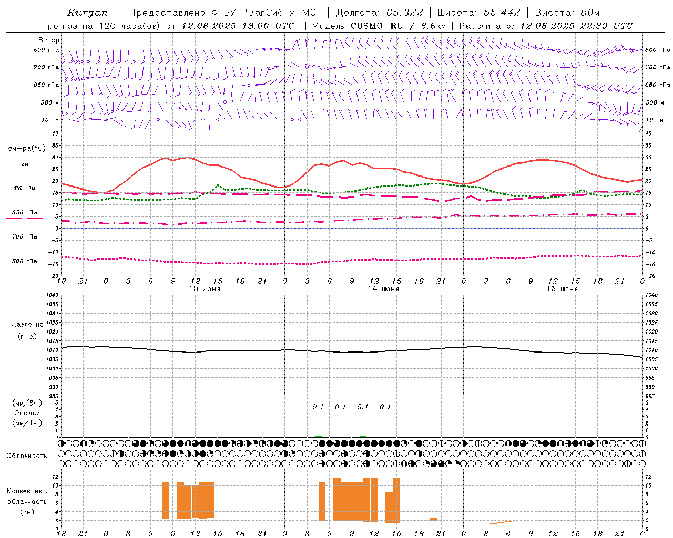Click the Осадки precipitation label
The width and height of the screenshot is (673, 538).
click(x=27, y=413)
